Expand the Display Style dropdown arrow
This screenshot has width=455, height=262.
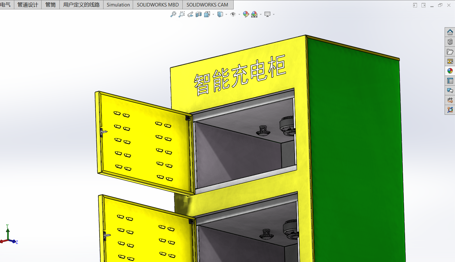226,14
